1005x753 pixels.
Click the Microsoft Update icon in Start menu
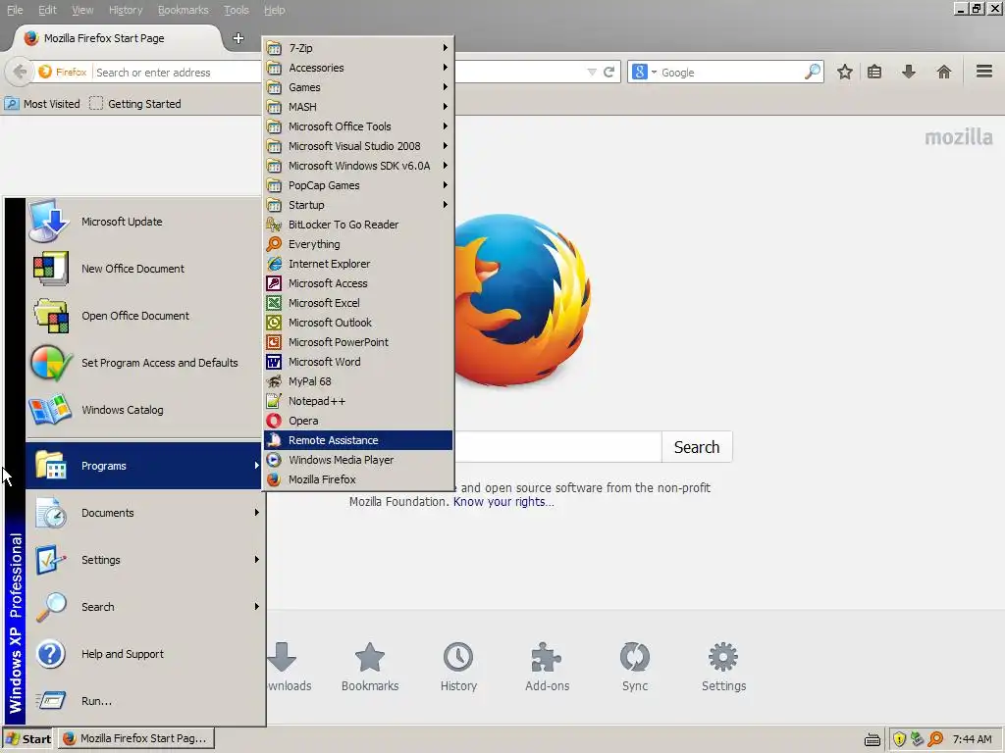coord(49,222)
